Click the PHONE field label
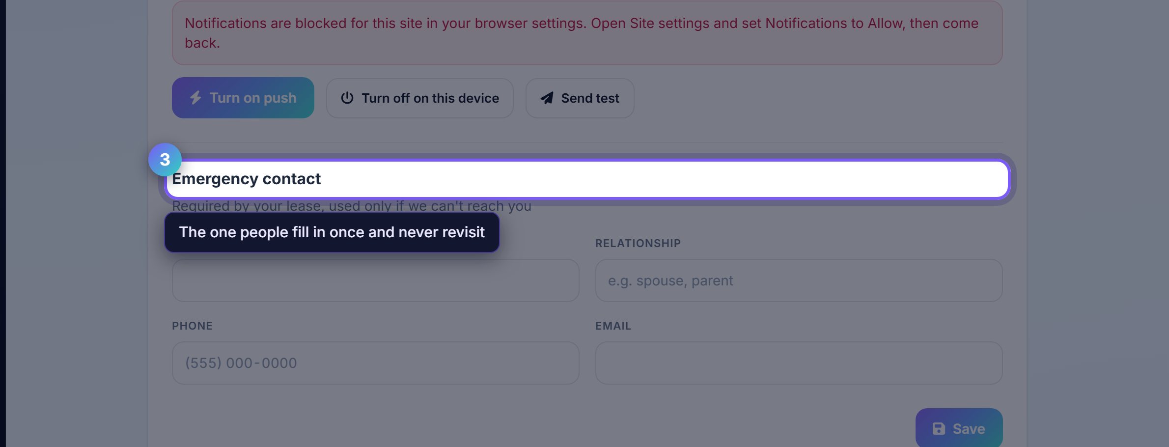The image size is (1169, 447). tap(192, 326)
